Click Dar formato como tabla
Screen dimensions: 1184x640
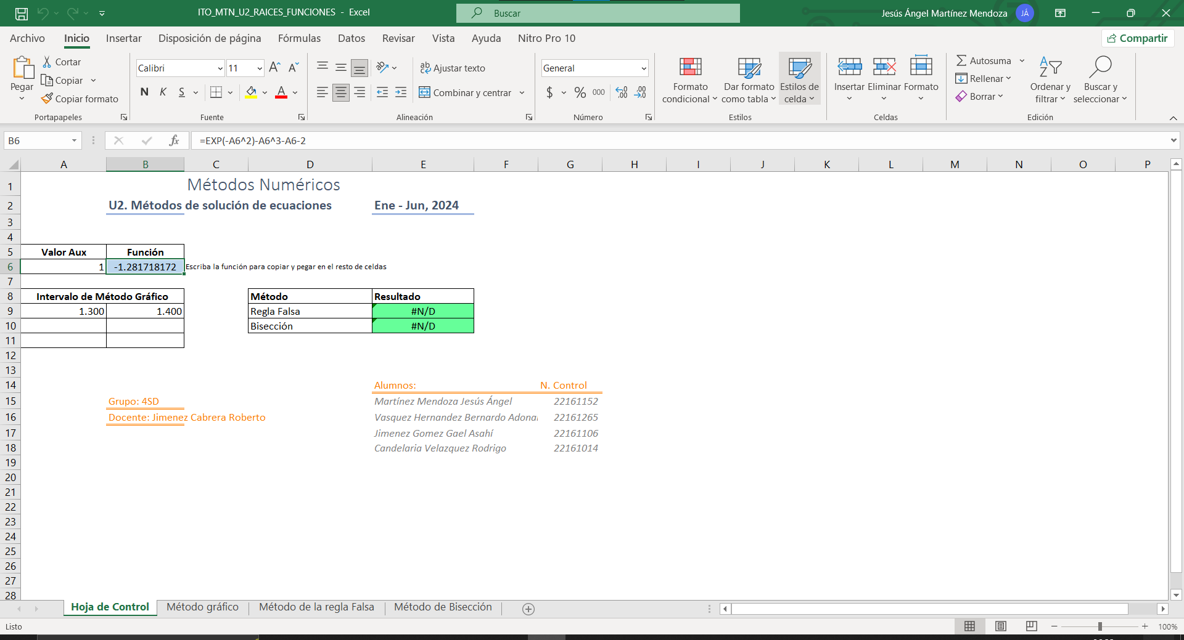click(x=749, y=81)
